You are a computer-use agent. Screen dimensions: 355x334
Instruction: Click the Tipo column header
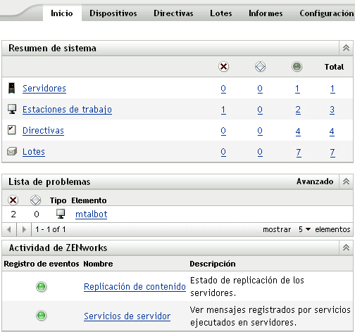point(58,200)
